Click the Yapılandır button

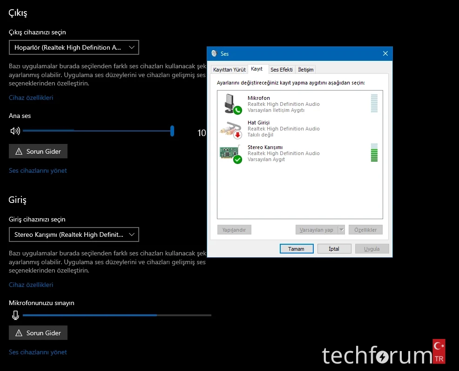(x=234, y=230)
